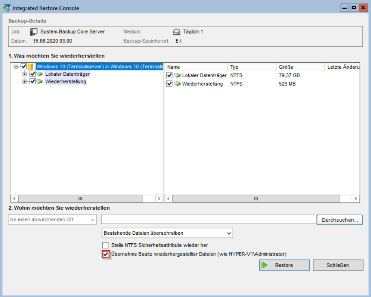Click the Windows 10 root node shield icon
The image size is (371, 297).
(x=31, y=67)
